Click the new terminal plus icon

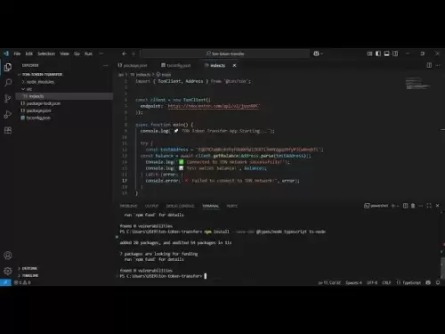(393, 206)
